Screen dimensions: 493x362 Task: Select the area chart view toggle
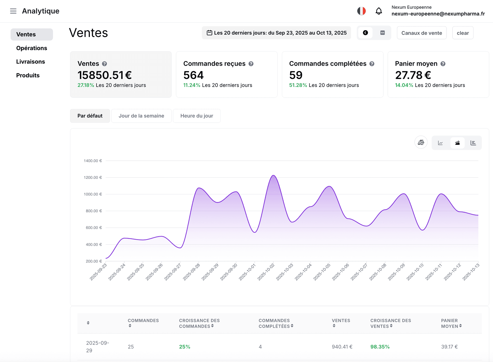[x=457, y=143]
